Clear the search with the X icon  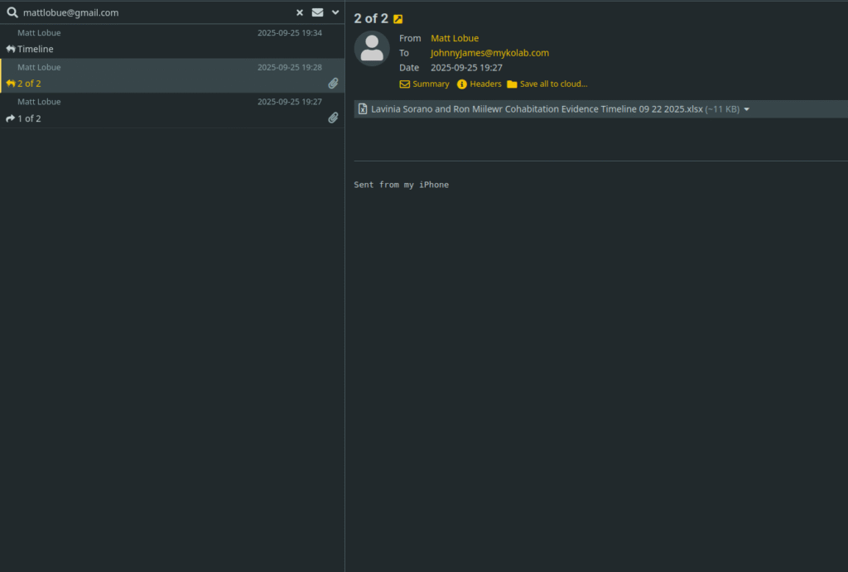(x=300, y=12)
